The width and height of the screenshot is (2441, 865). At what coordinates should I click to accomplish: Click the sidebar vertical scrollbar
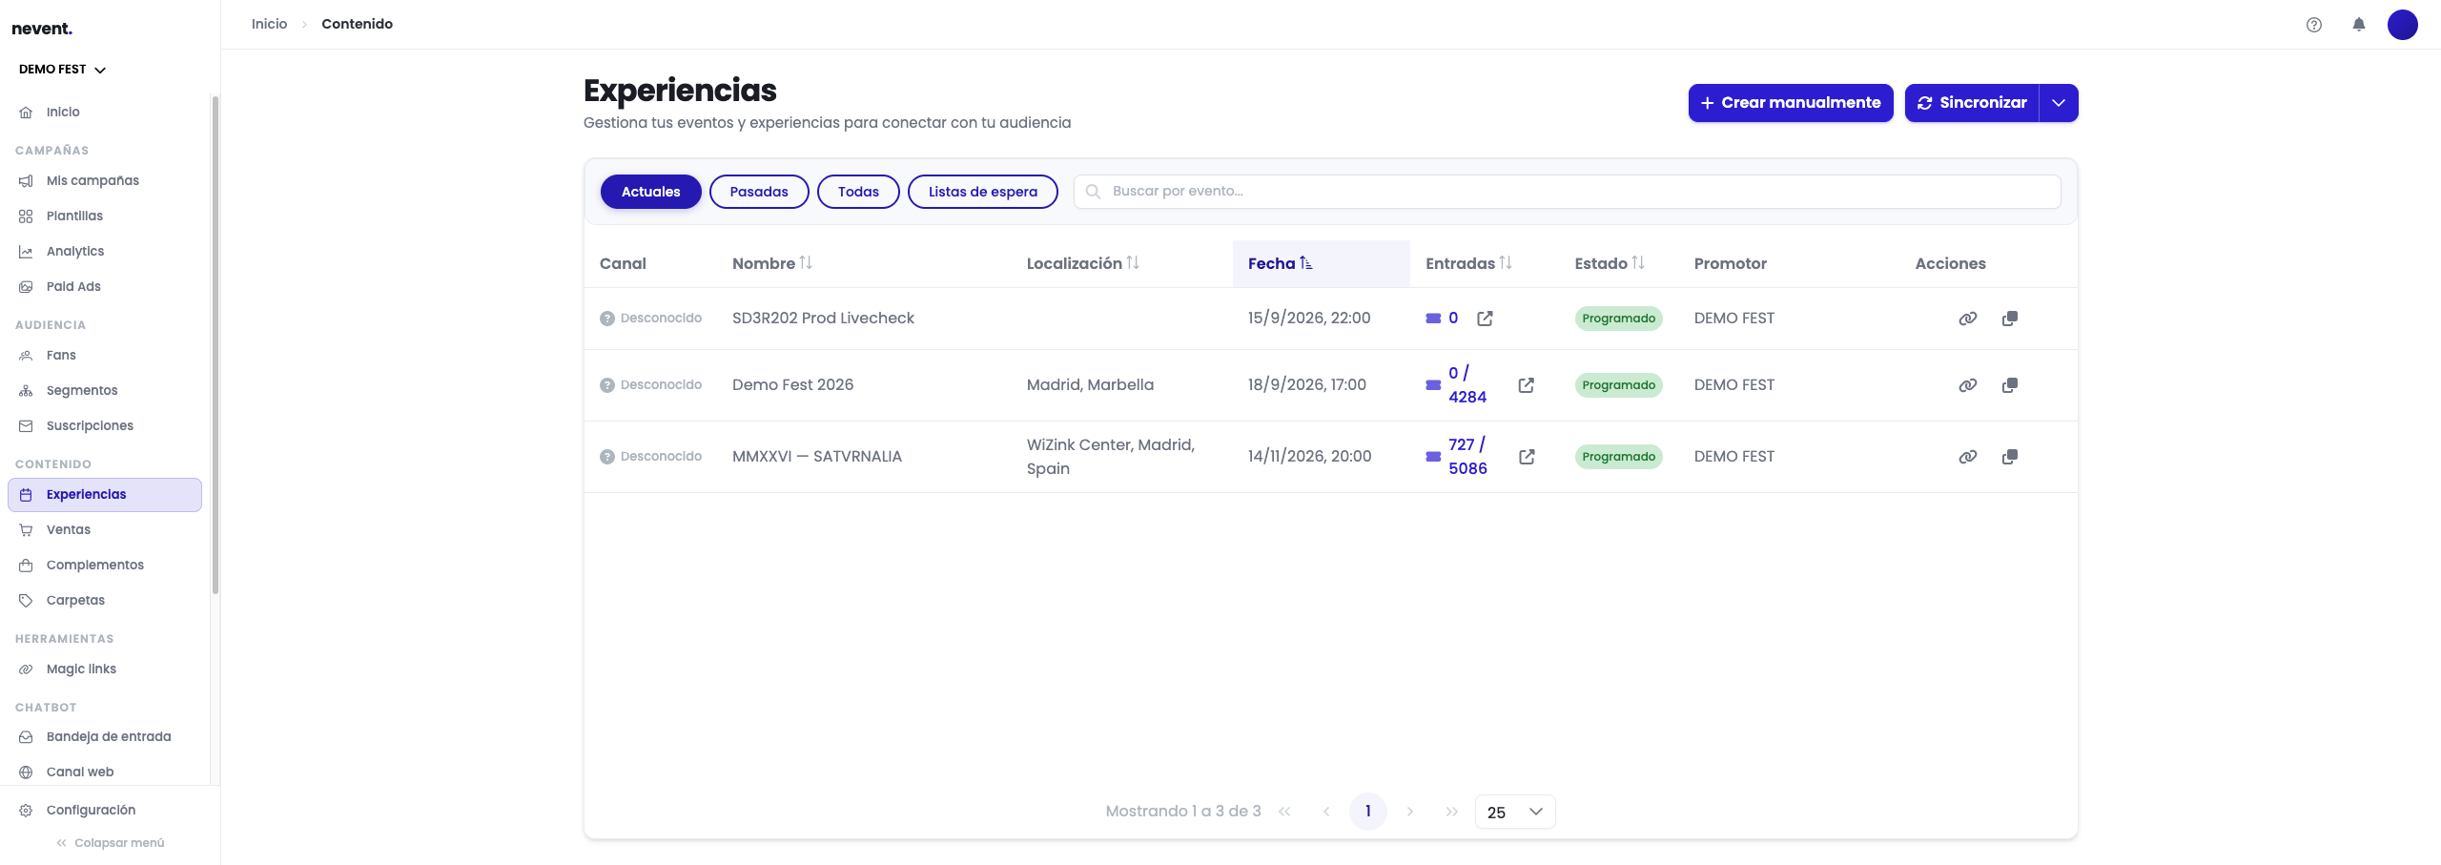215,344
